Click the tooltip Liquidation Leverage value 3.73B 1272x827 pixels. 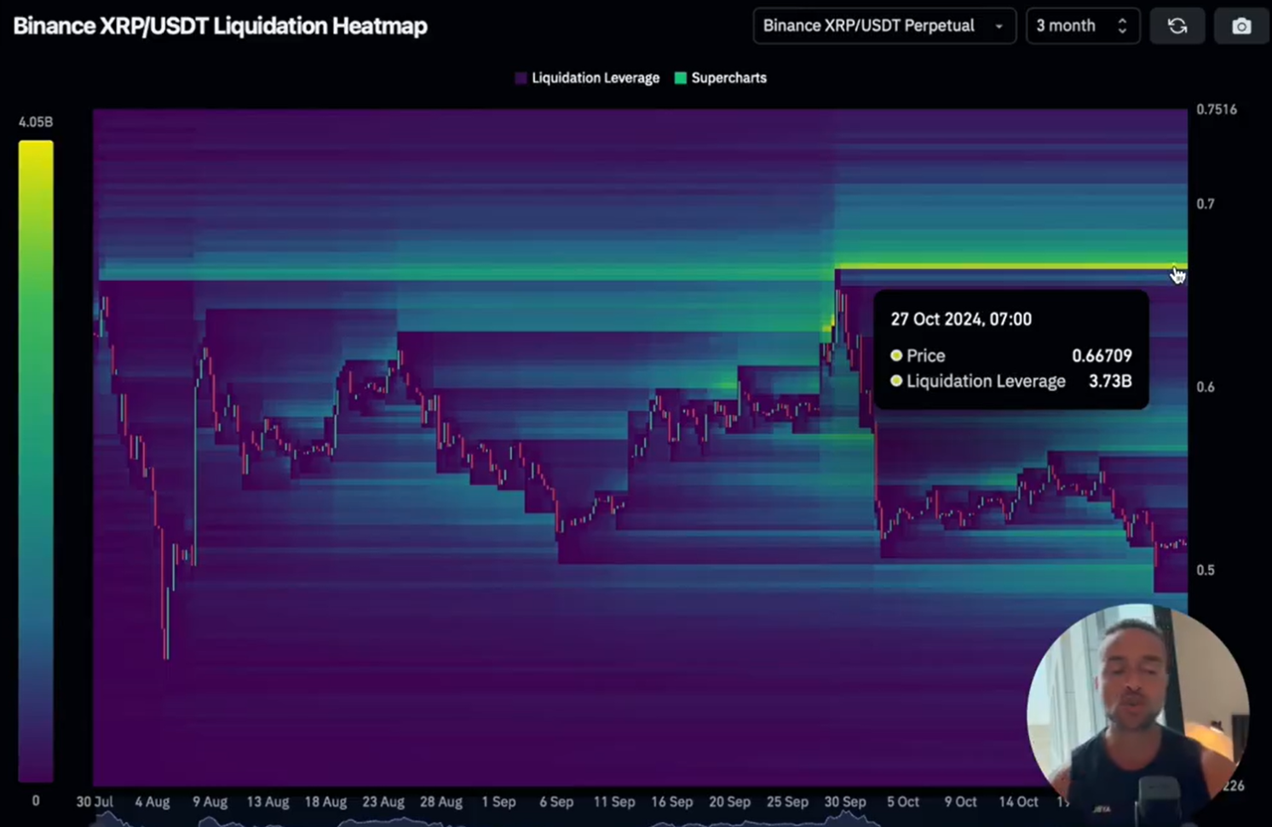point(1110,382)
